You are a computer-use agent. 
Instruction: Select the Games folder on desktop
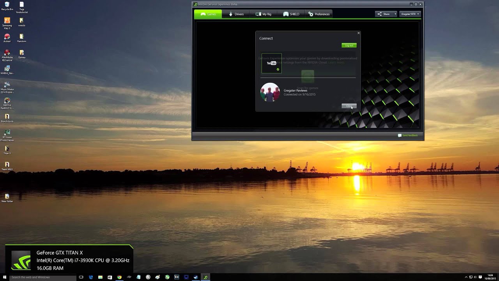click(x=21, y=54)
